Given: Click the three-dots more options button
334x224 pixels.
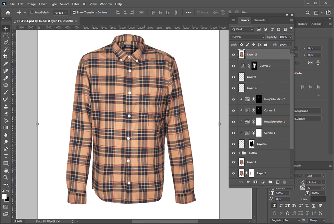Looking at the screenshot, I should point(188,13).
